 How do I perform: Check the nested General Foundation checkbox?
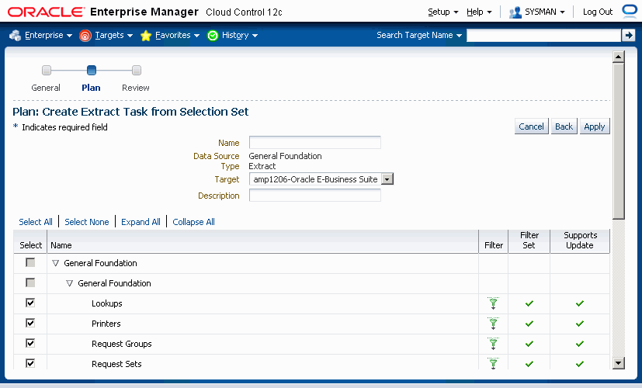[30, 282]
